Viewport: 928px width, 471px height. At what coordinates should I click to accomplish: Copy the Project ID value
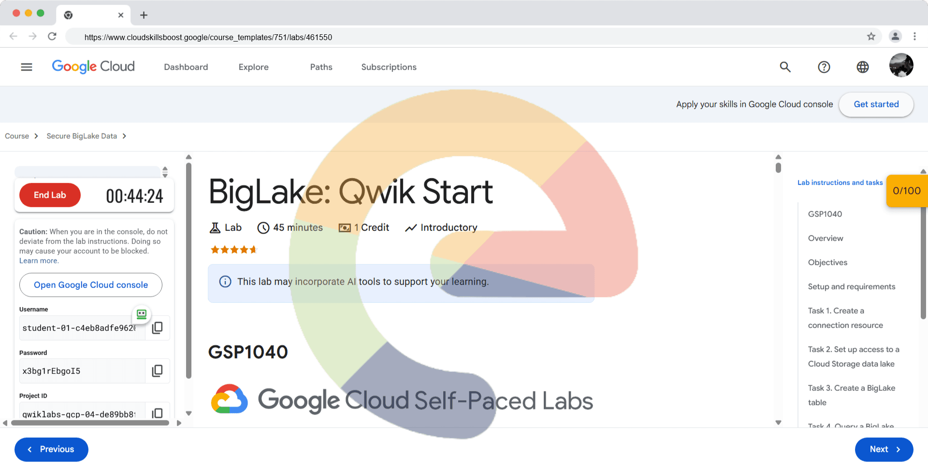pyautogui.click(x=158, y=413)
